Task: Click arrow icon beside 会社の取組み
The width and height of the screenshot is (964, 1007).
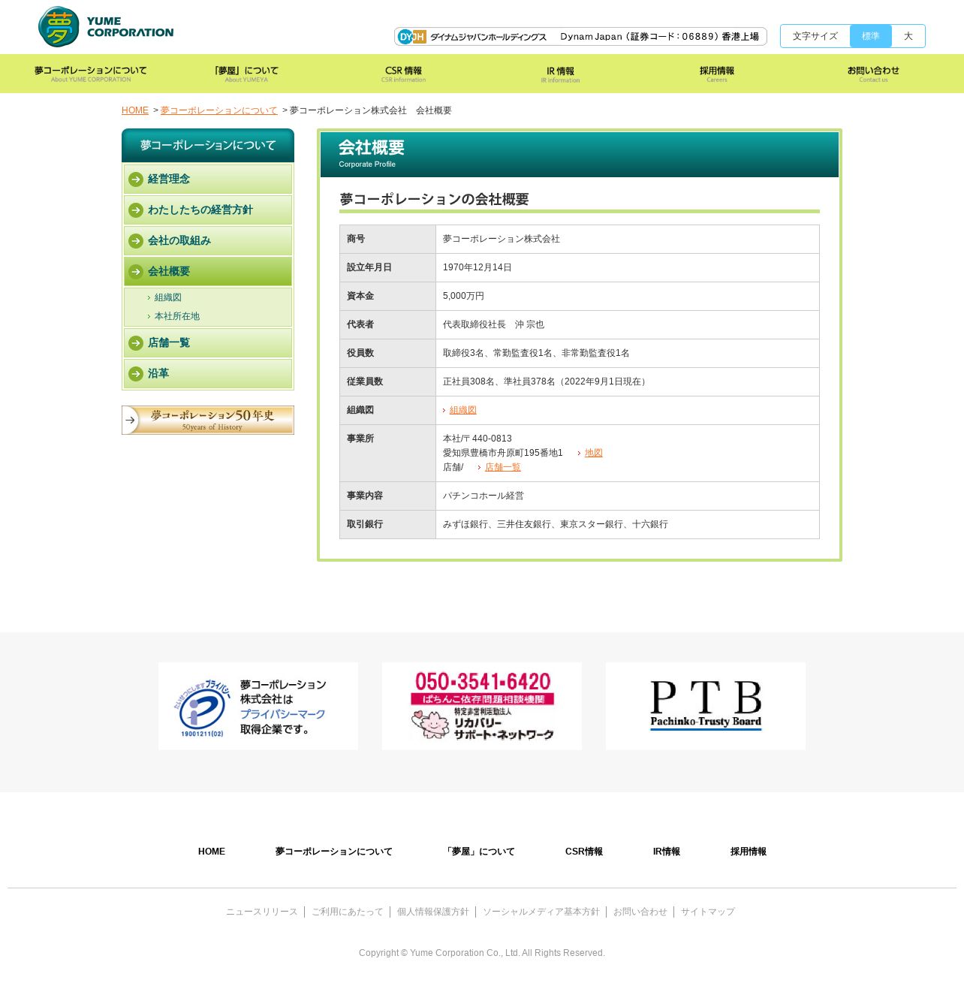Action: click(136, 241)
